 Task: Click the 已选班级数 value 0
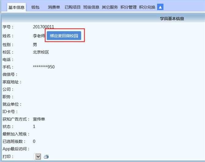tap(34, 141)
